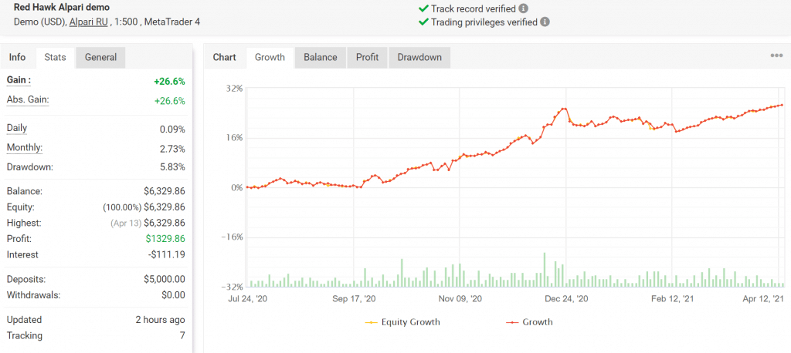This screenshot has height=353, width=791.
Task: Toggle the Equity Growth legend marker
Action: (x=372, y=322)
